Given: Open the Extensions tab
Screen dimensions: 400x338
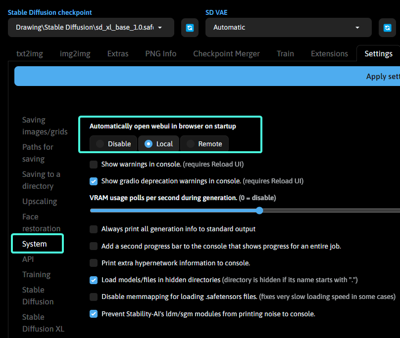Looking at the screenshot, I should coord(329,53).
